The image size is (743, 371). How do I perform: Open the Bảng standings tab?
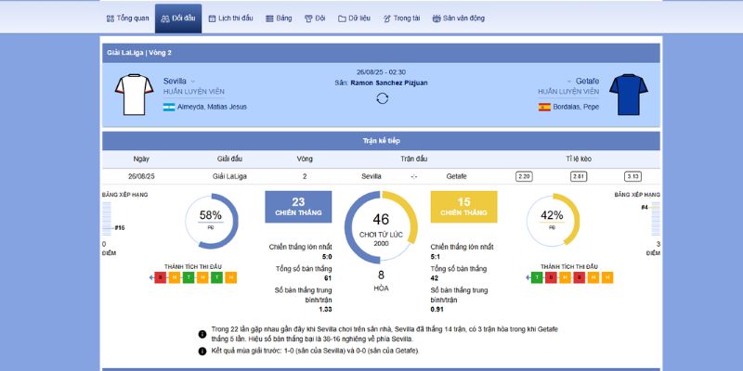point(279,19)
